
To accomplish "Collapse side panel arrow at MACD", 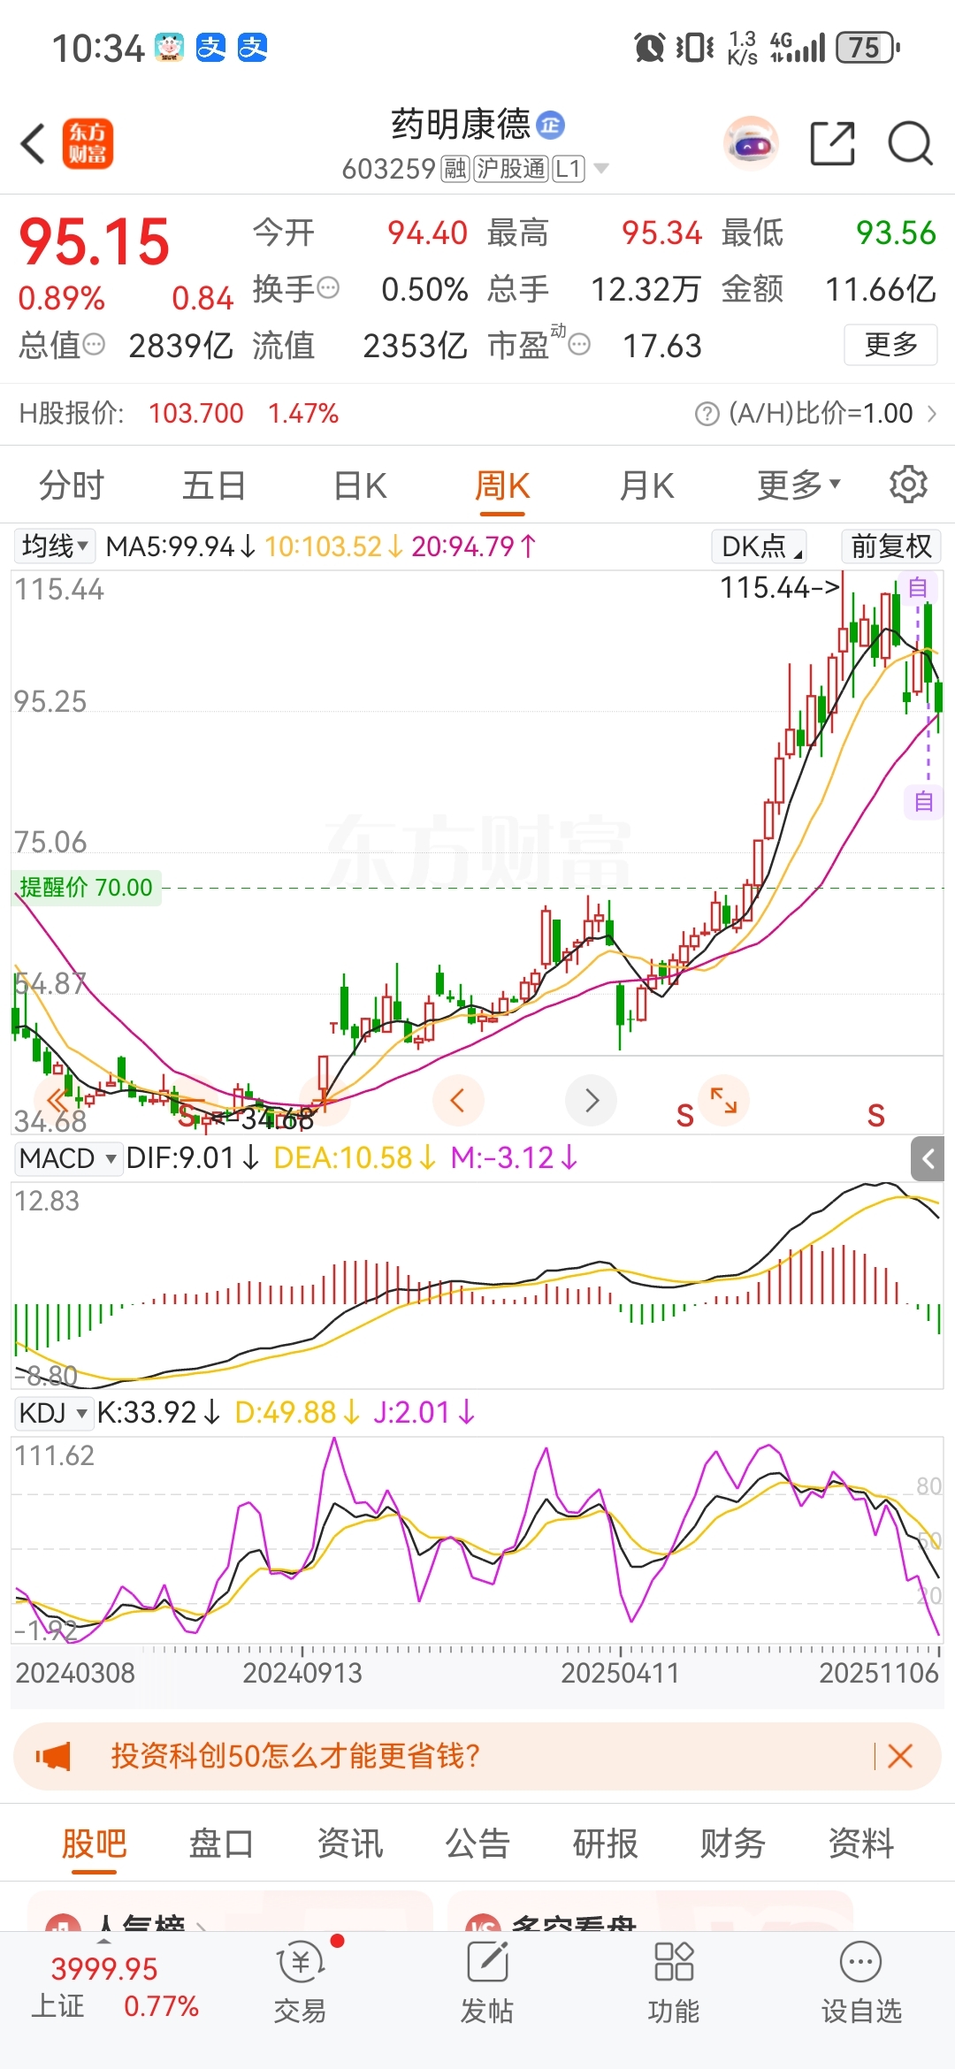I will (928, 1158).
